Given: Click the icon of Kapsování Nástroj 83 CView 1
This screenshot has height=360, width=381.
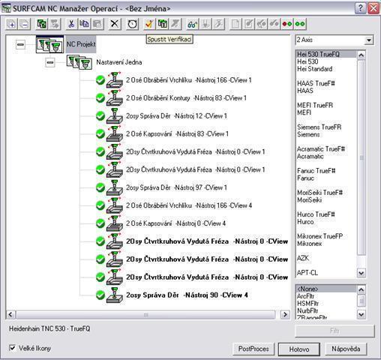Looking at the screenshot, I should 115,134.
